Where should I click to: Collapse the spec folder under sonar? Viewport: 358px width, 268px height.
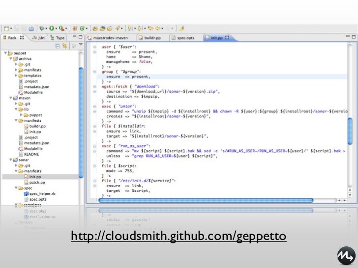tap(16, 188)
